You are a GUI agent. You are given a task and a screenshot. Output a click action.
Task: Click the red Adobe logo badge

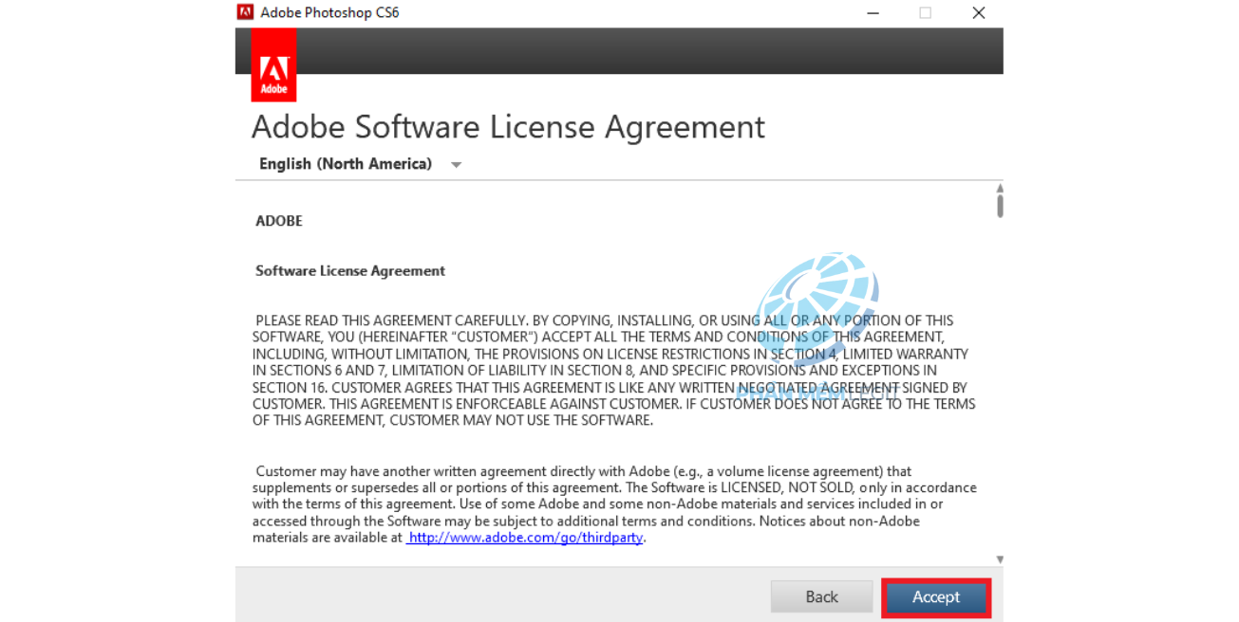click(273, 64)
